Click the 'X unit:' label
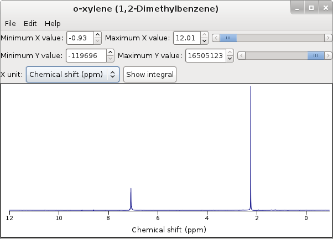Viewport: 333px width, 239px height. [x=12, y=75]
